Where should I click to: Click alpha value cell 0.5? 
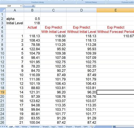point(32,19)
